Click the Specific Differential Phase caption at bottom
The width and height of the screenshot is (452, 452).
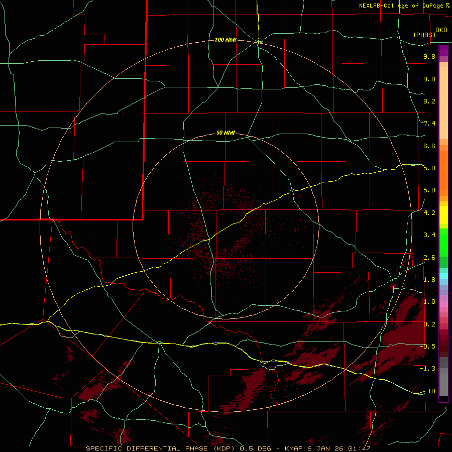click(x=228, y=448)
